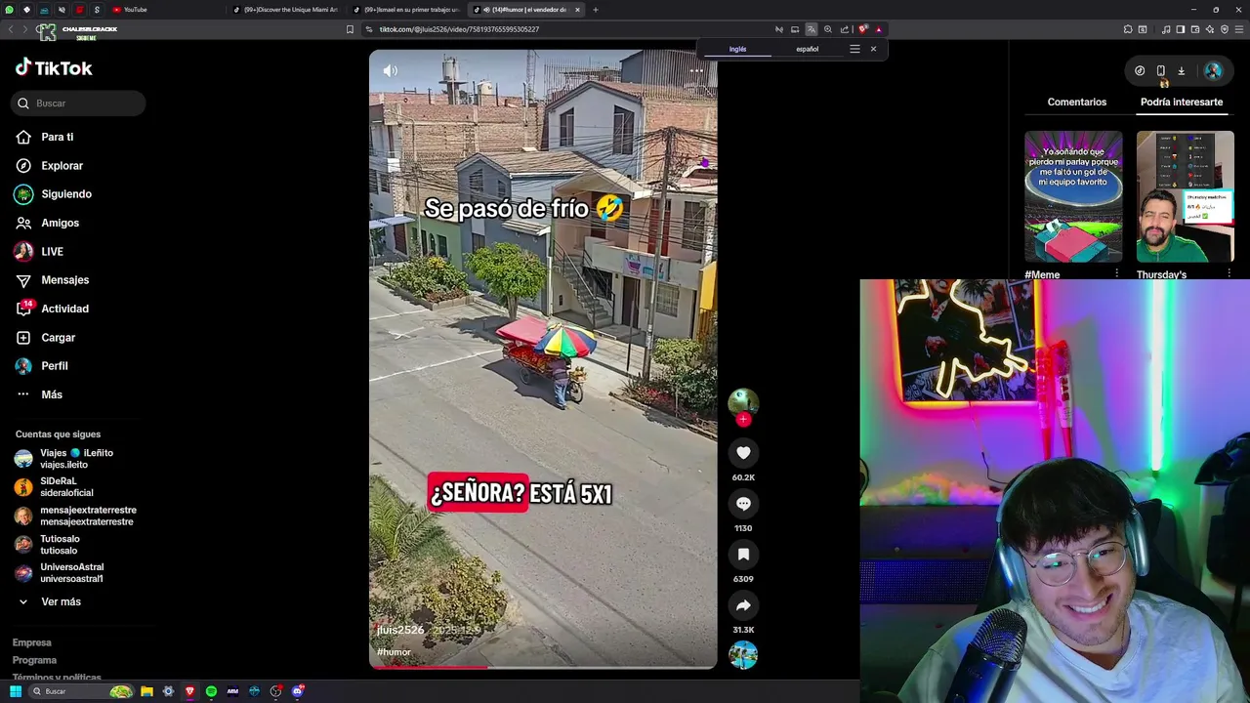Open Windows Start button

(x=15, y=691)
